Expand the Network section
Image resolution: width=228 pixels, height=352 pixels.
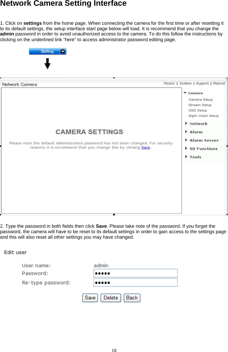199,123
